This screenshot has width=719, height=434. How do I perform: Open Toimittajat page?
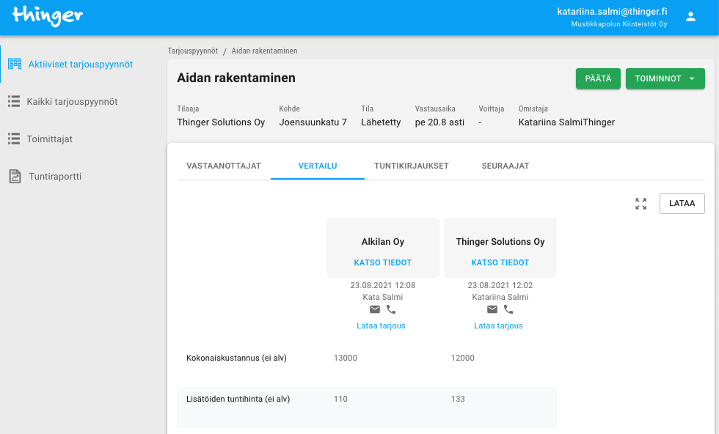tap(50, 139)
